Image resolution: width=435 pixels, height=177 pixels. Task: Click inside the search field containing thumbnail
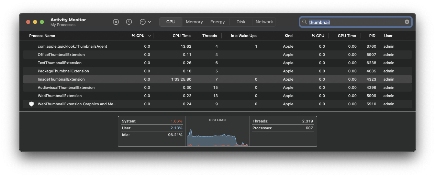(356, 22)
